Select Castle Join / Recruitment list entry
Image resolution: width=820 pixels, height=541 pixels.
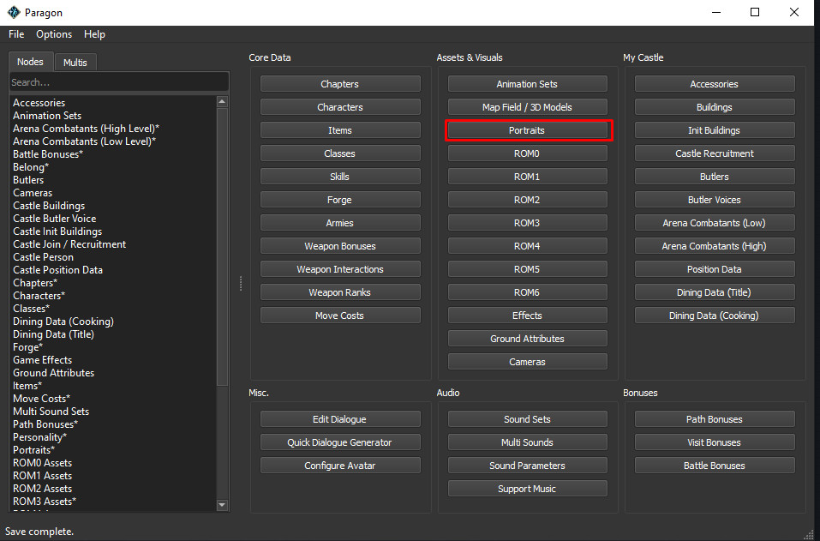[x=69, y=244]
